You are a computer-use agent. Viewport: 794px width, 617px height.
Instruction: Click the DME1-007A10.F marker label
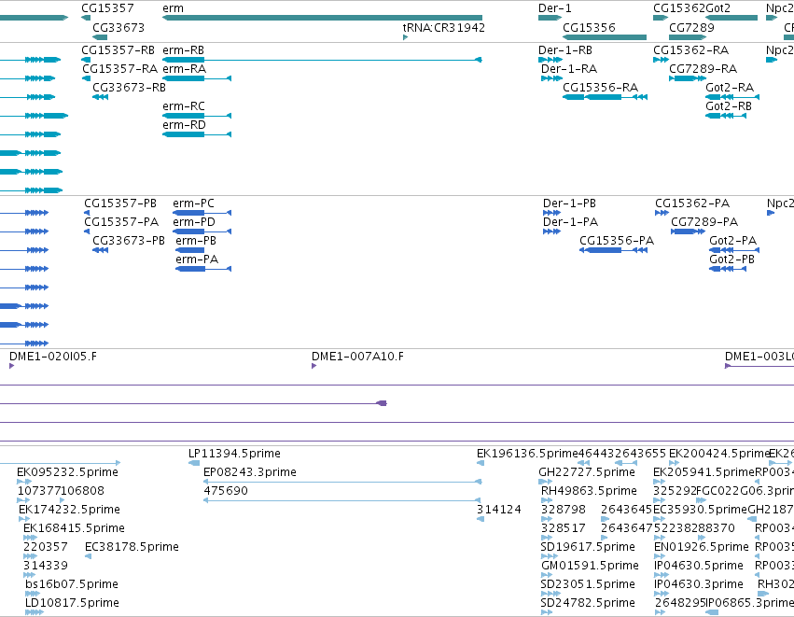coord(357,357)
